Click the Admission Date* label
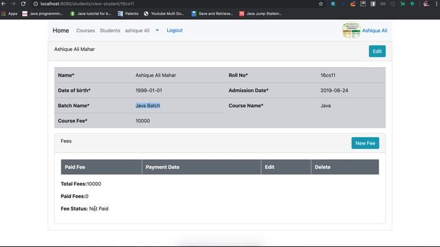Image resolution: width=440 pixels, height=247 pixels. [x=248, y=91]
